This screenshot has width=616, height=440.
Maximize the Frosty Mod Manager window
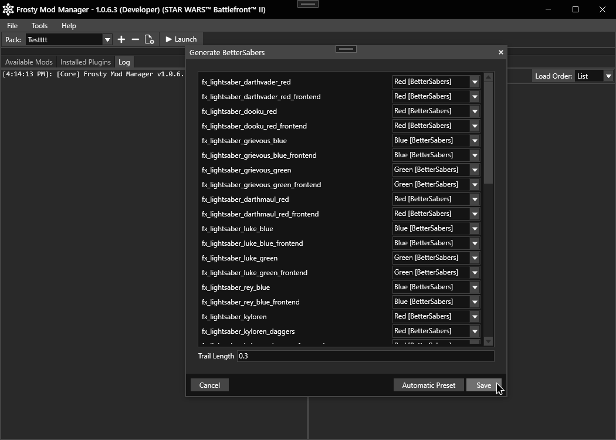576,9
